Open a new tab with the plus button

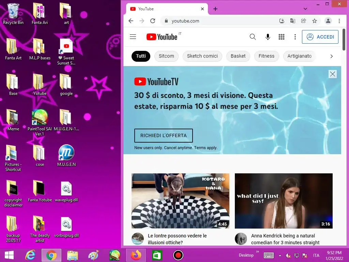pos(215,9)
